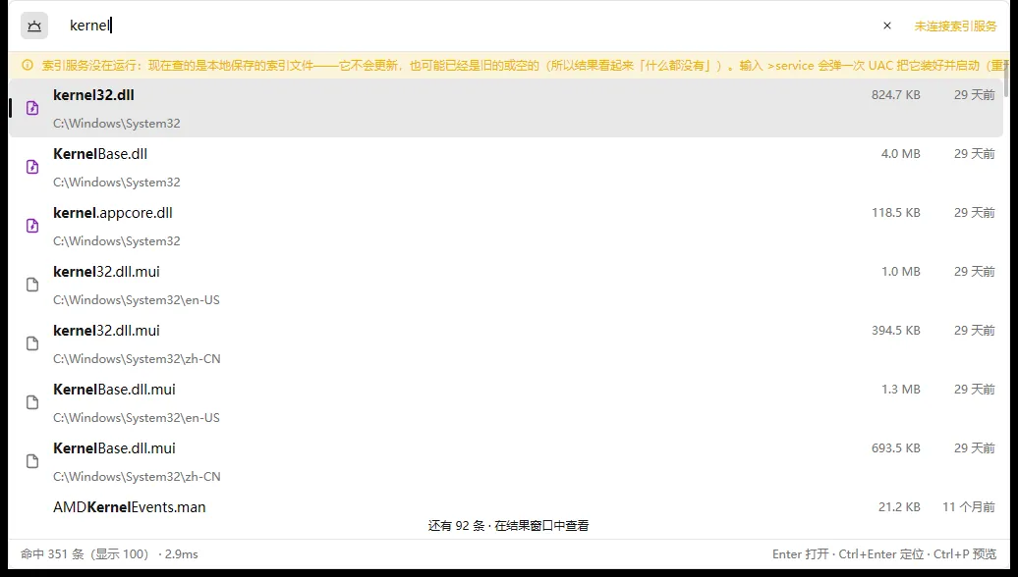Select kernel32.dll.mui with the 394.5 KB size
Viewport: 1018px width, 577px height.
(x=506, y=344)
